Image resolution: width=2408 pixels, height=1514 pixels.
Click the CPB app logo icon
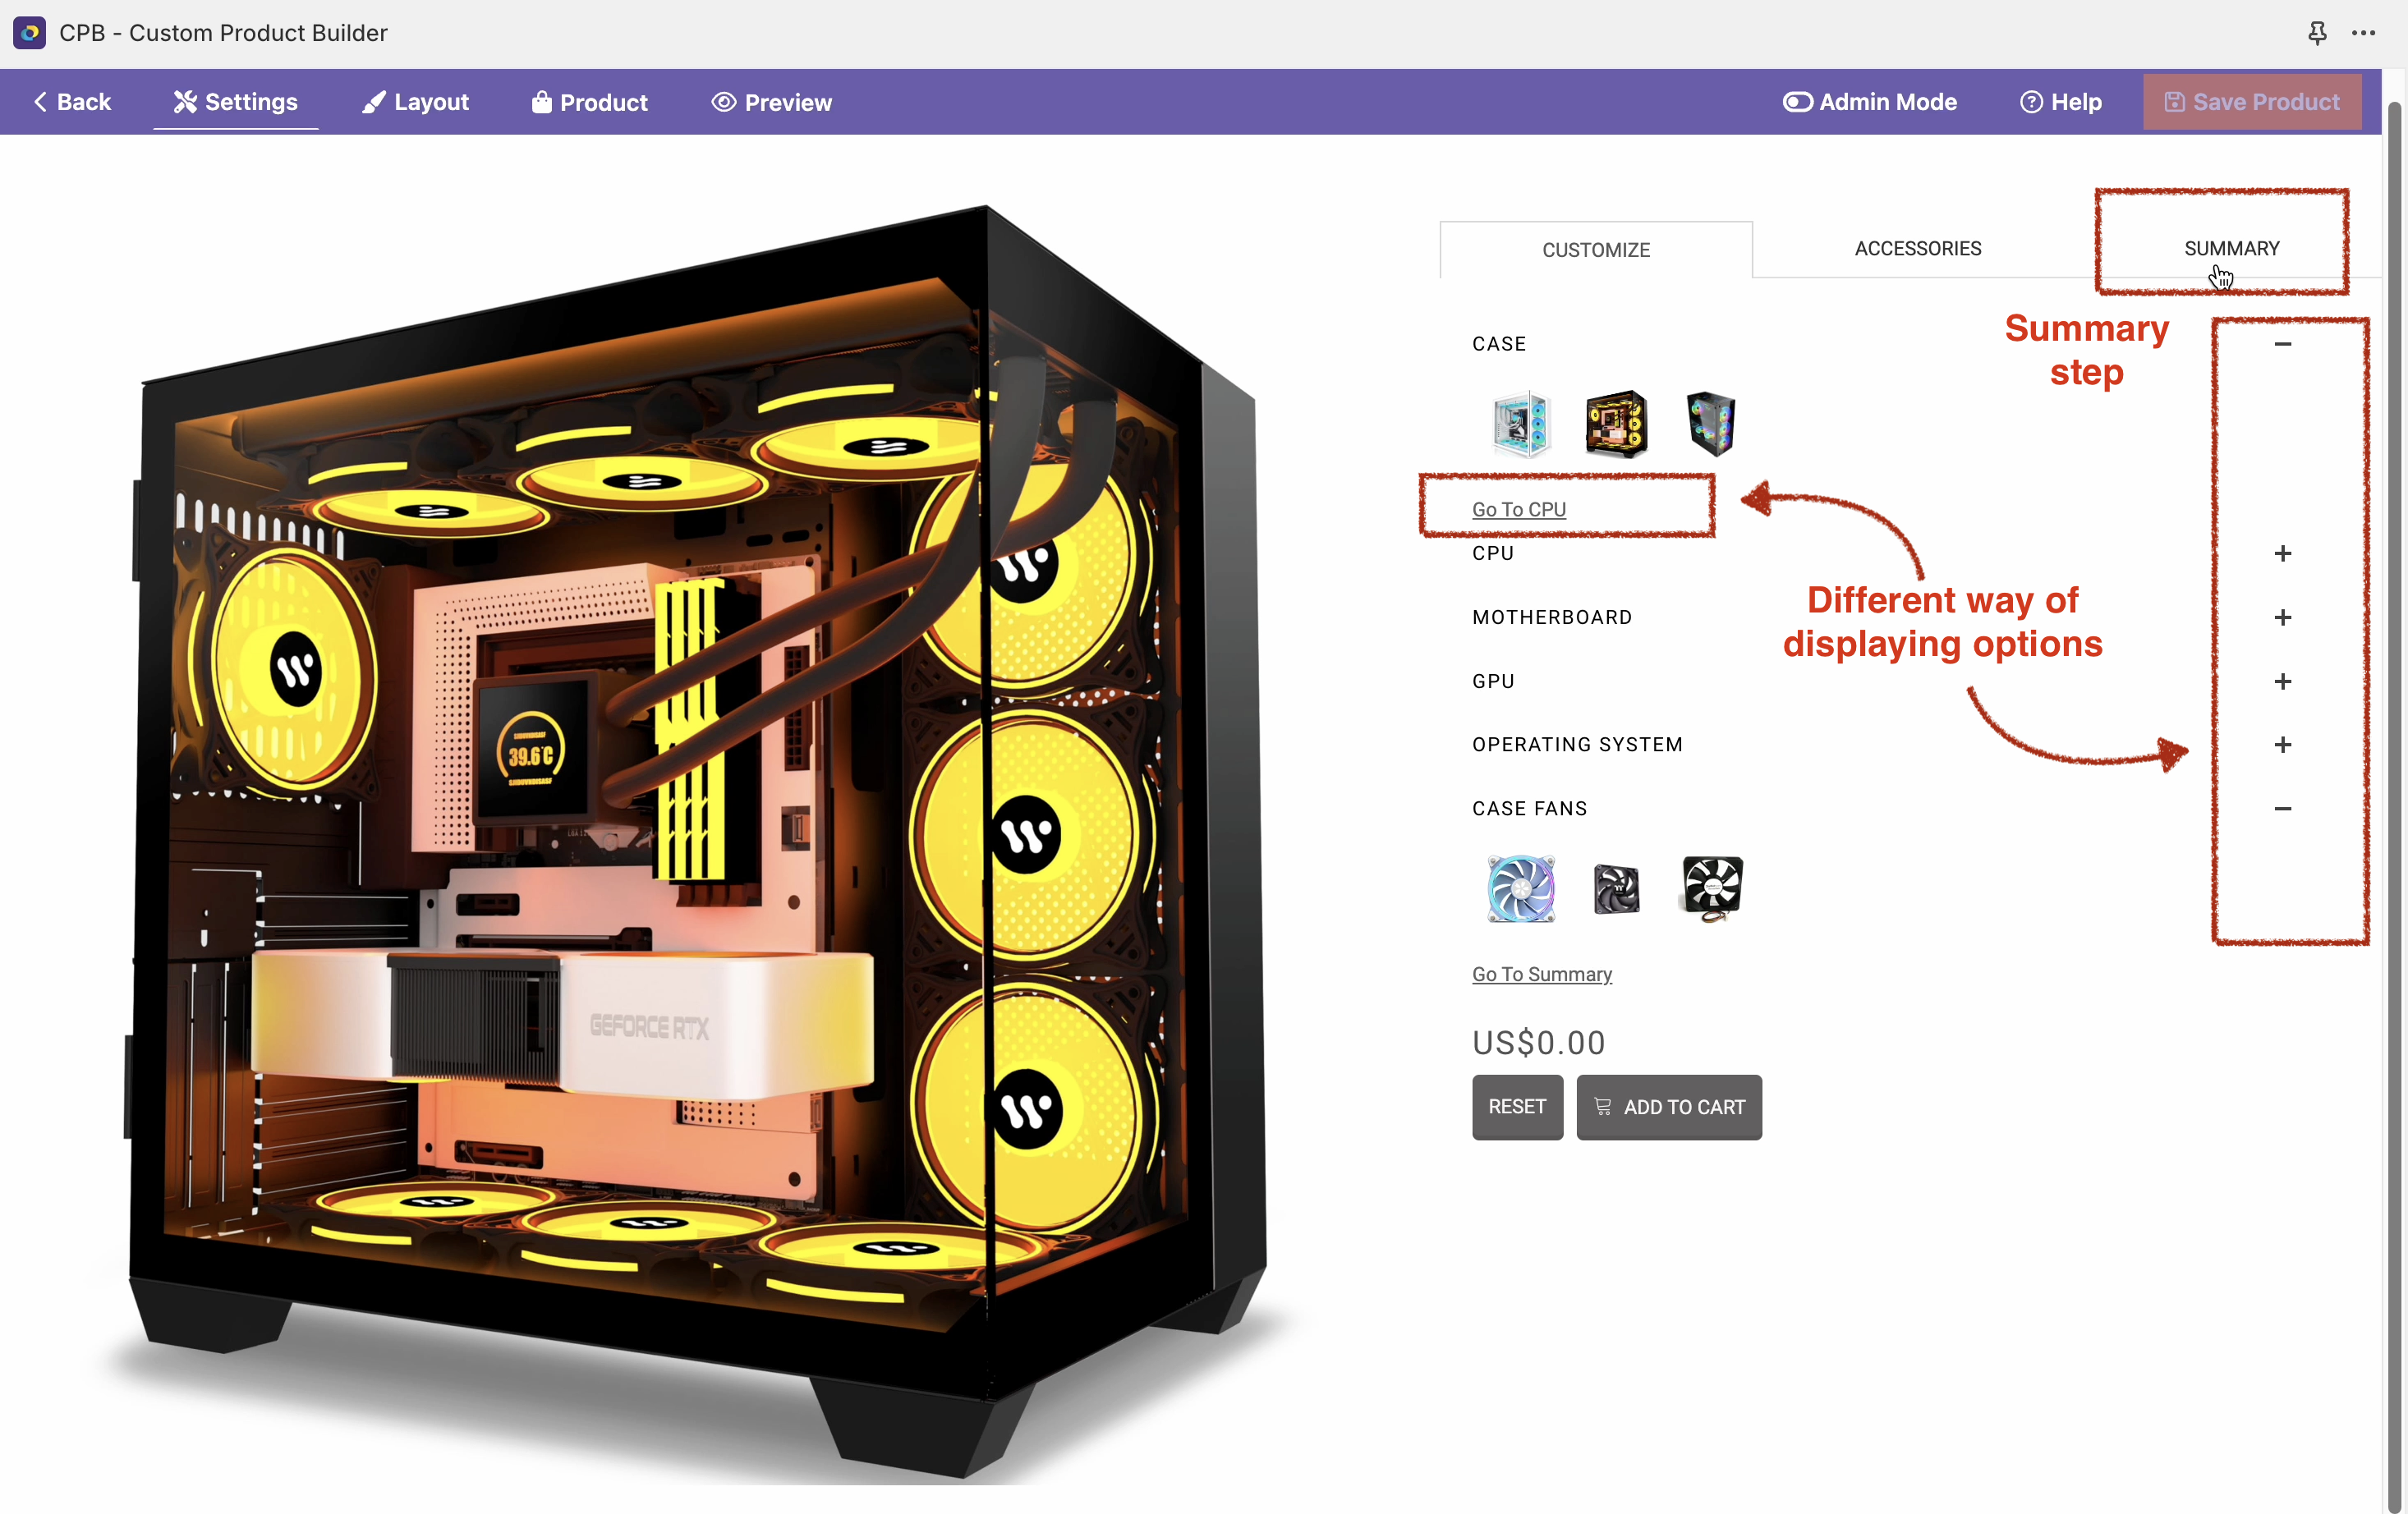(29, 33)
